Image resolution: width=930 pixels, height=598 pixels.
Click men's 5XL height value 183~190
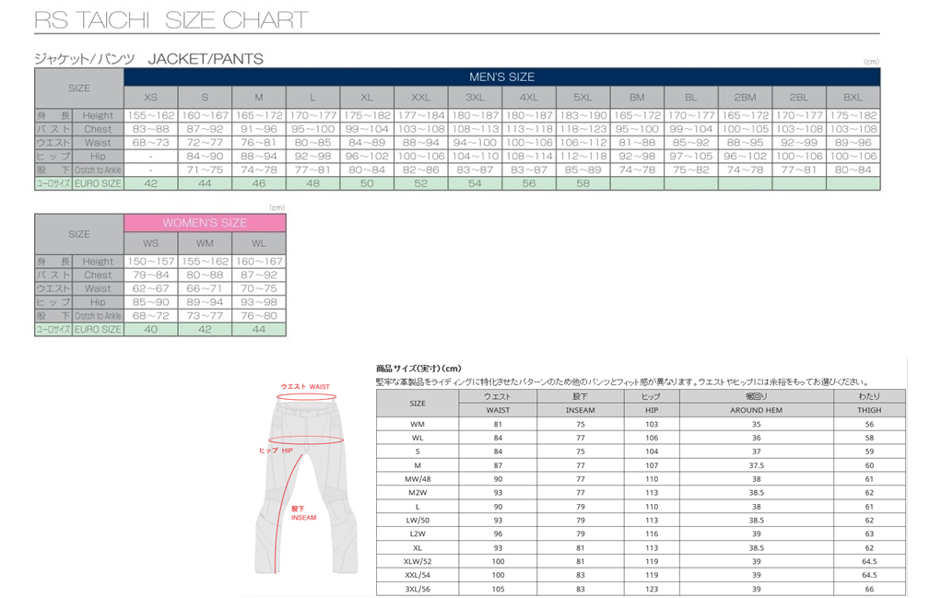coord(583,115)
